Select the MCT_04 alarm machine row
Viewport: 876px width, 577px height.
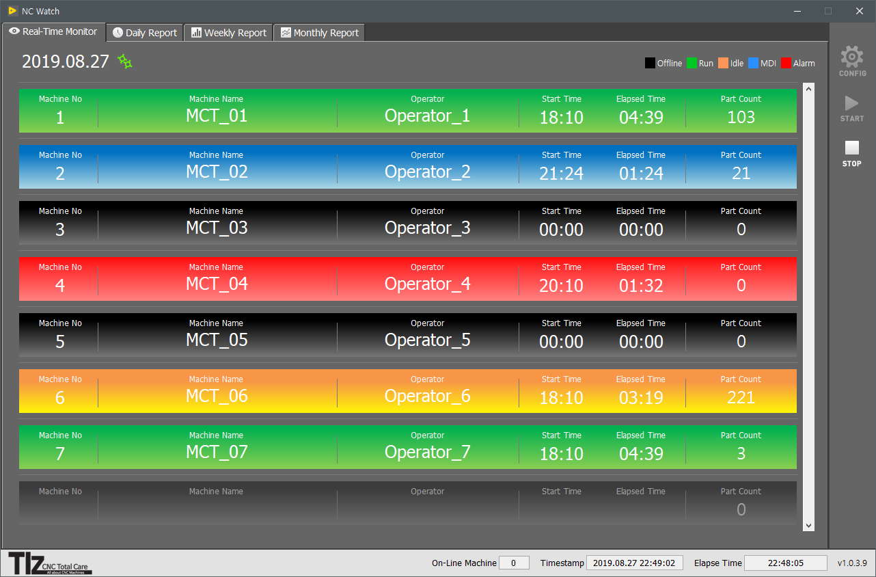pyautogui.click(x=407, y=279)
